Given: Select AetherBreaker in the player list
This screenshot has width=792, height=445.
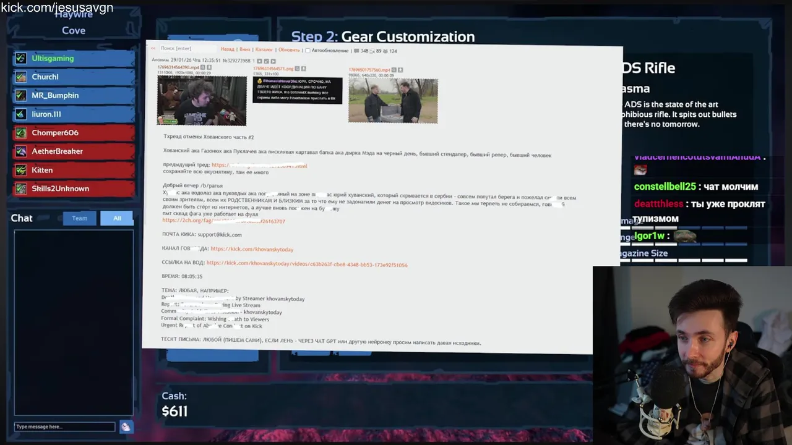Looking at the screenshot, I should tap(74, 151).
